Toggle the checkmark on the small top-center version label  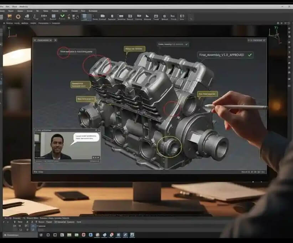point(187,44)
